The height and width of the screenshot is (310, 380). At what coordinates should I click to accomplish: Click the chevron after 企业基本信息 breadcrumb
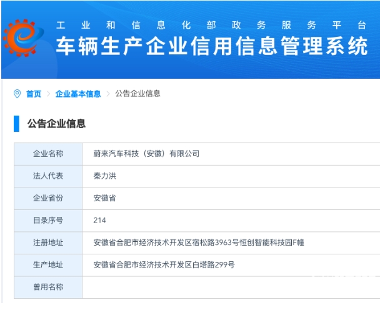pos(108,94)
